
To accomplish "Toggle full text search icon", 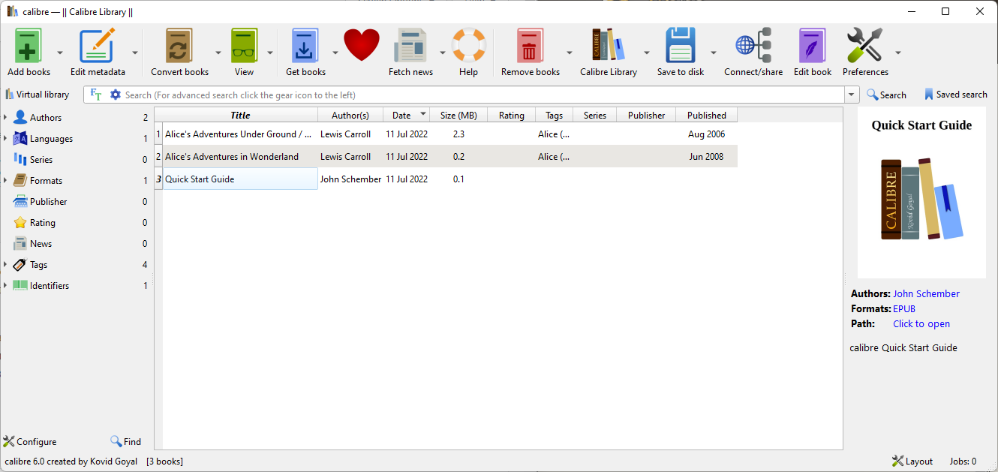I will pos(95,95).
